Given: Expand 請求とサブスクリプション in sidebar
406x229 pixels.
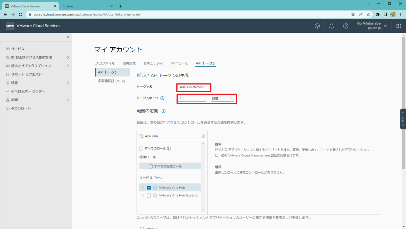Looking at the screenshot, I should tap(68, 66).
